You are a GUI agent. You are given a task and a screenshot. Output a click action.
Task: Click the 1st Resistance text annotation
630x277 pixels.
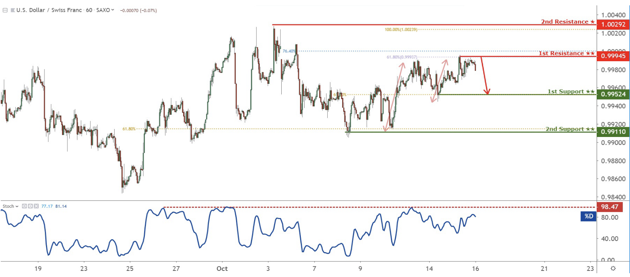pyautogui.click(x=566, y=53)
